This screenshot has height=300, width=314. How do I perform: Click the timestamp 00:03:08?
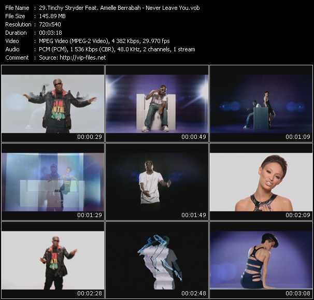298,293
